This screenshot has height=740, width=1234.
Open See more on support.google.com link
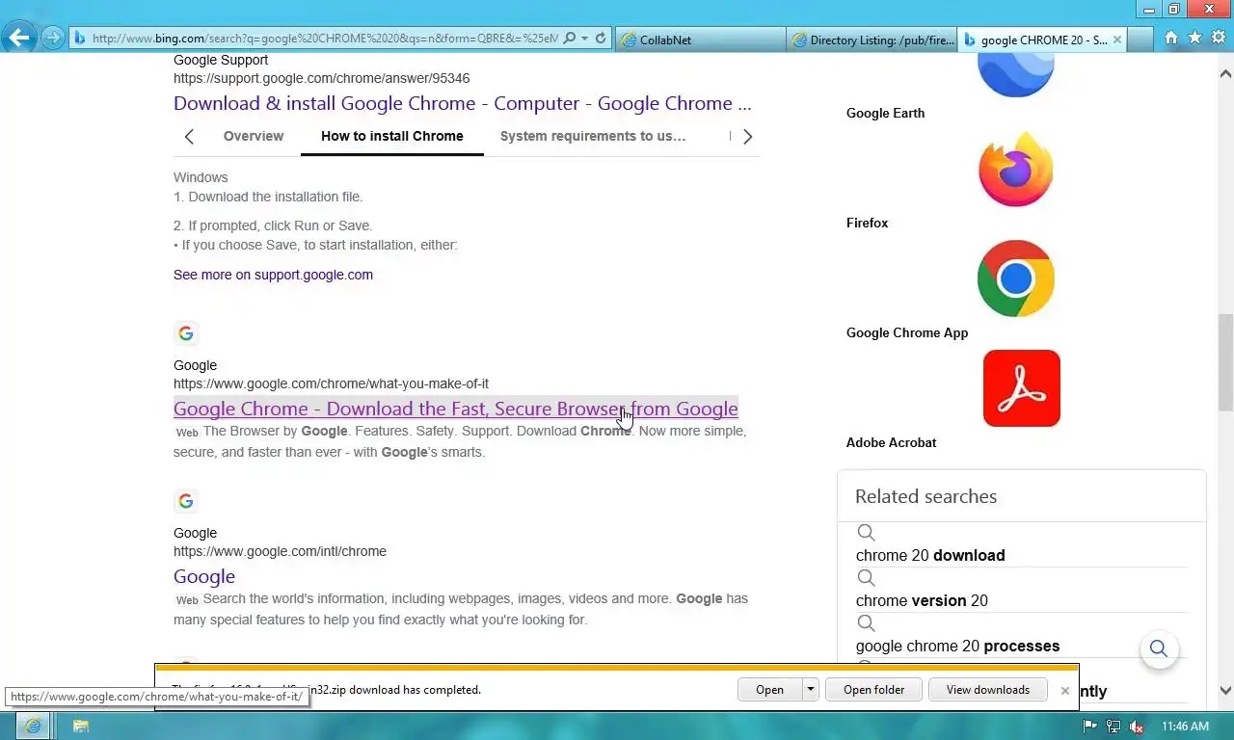click(x=273, y=275)
